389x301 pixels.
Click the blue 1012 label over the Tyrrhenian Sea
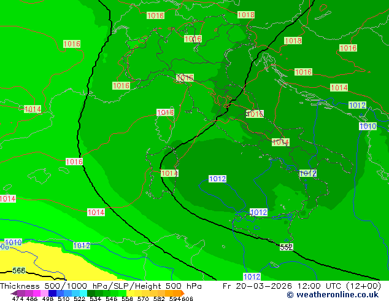[217, 179]
